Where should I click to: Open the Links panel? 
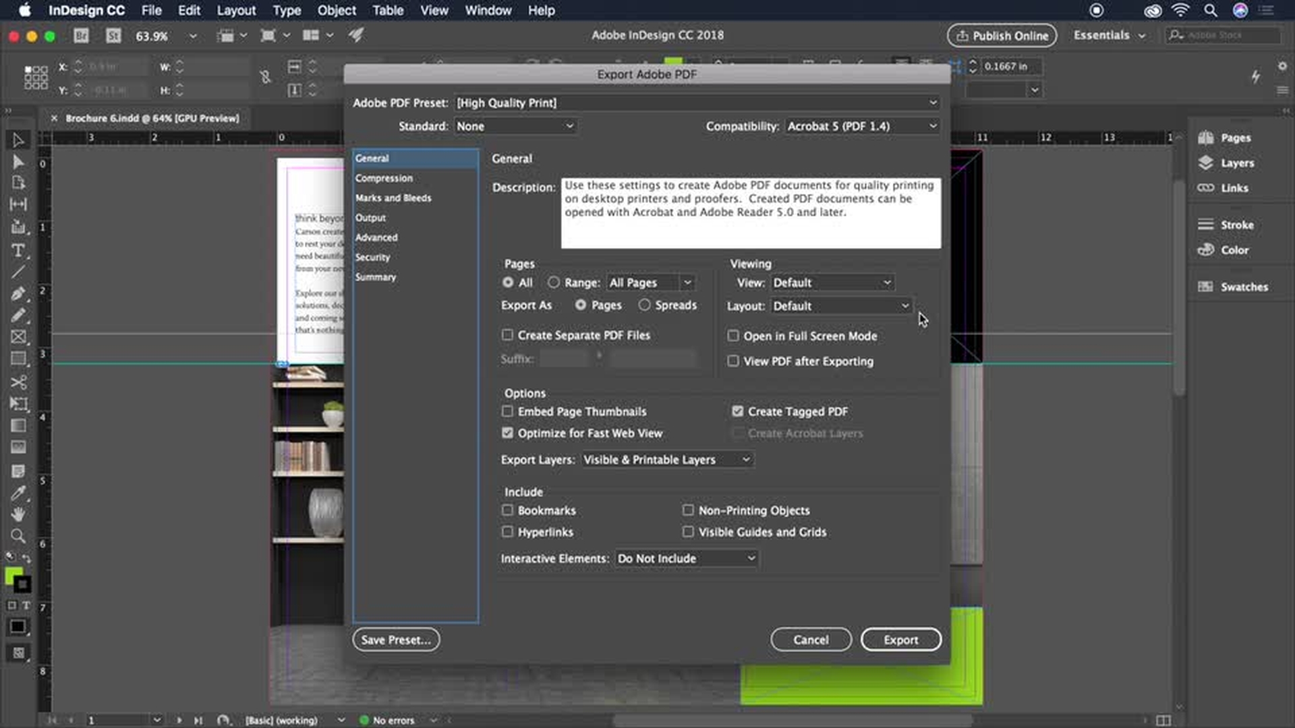[1233, 188]
